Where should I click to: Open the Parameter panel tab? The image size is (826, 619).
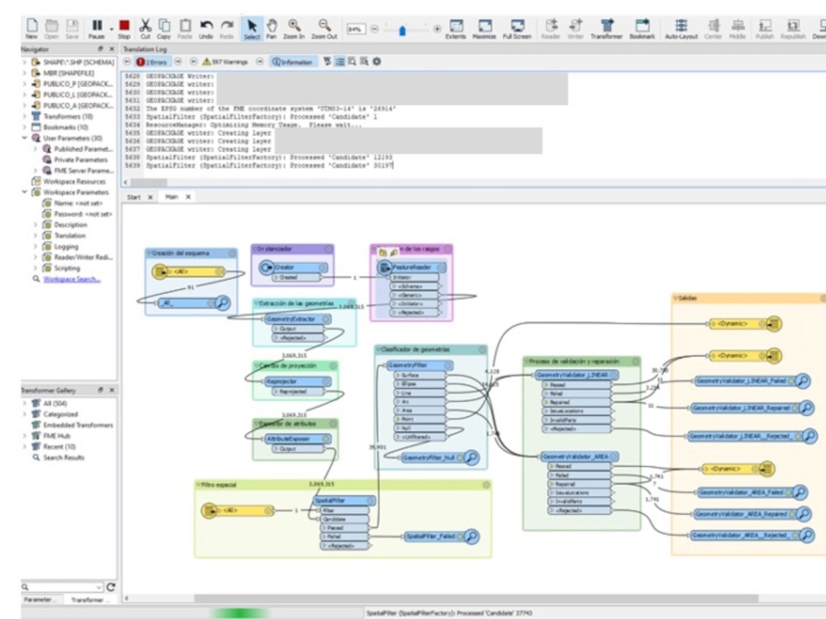38,599
